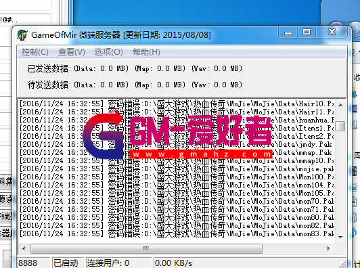Open the 帮助(H) menu

146,52
